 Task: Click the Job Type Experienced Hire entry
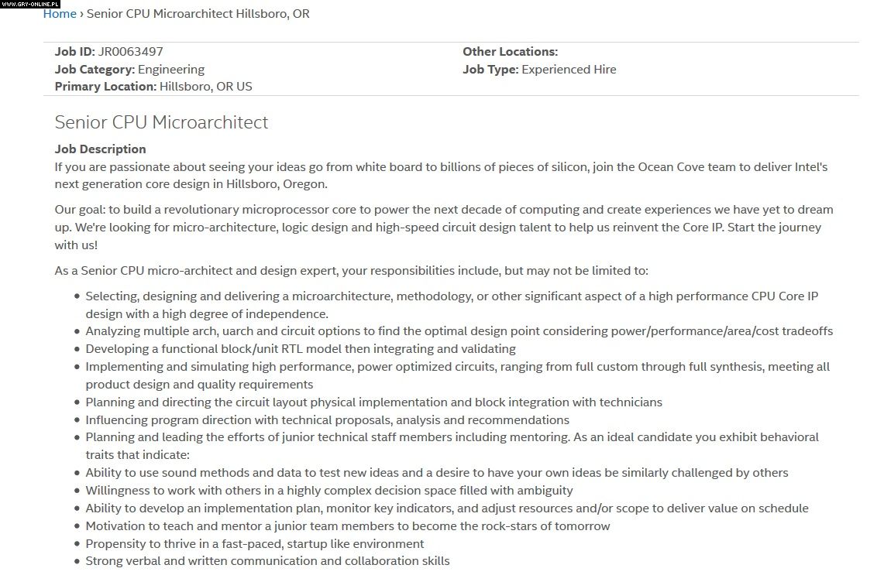pyautogui.click(x=539, y=70)
